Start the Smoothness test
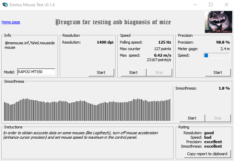Screen dimensions: 234x161 (x=192, y=118)
